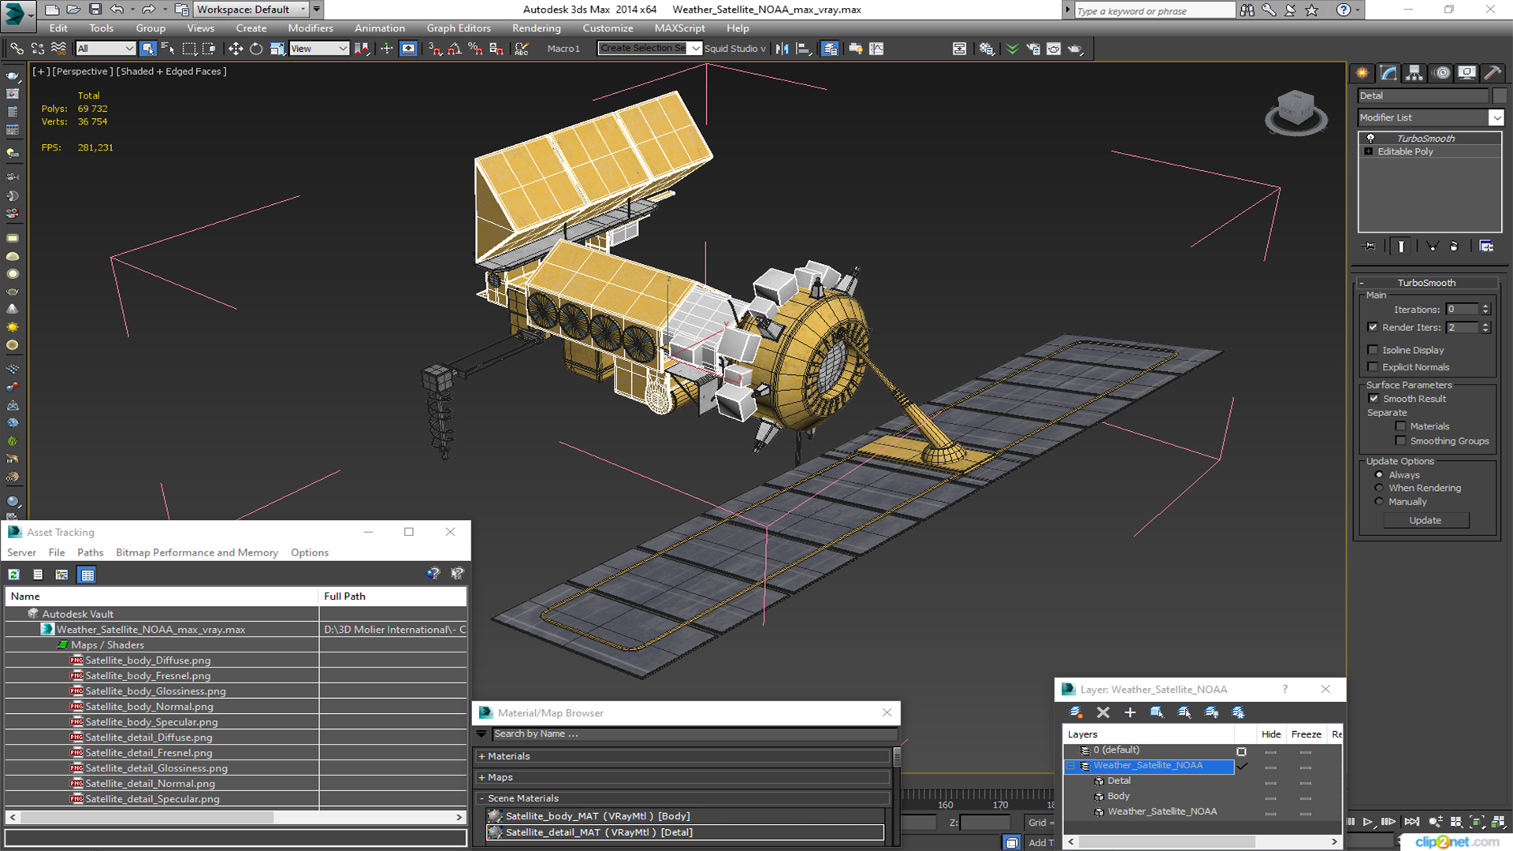The image size is (1513, 851).
Task: Toggle the Smooth Result checkbox
Action: pyautogui.click(x=1374, y=399)
